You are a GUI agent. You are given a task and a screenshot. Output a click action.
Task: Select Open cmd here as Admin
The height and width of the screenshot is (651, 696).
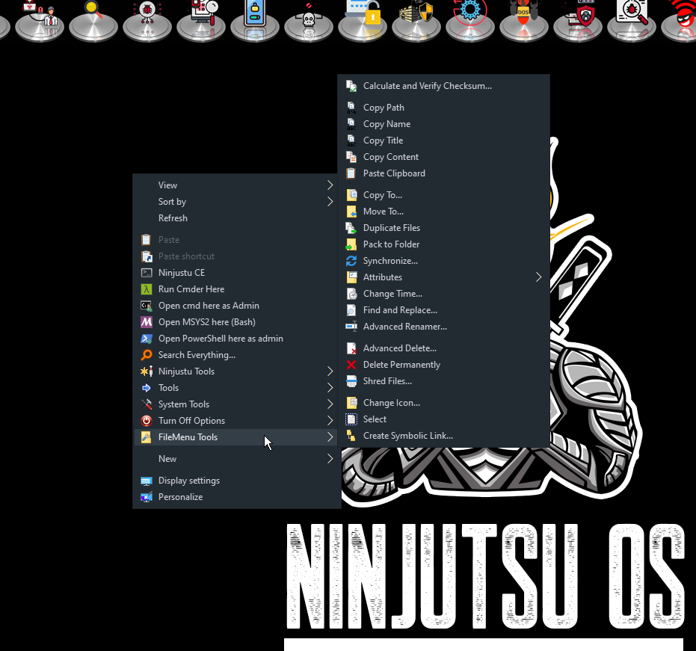tap(235, 305)
